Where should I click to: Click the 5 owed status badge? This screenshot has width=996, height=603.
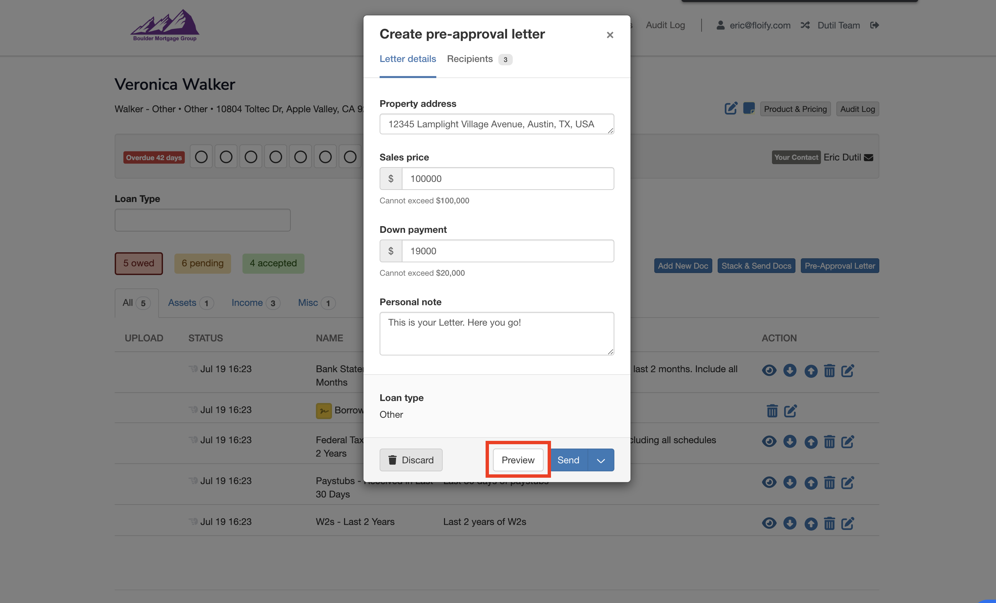pos(139,263)
